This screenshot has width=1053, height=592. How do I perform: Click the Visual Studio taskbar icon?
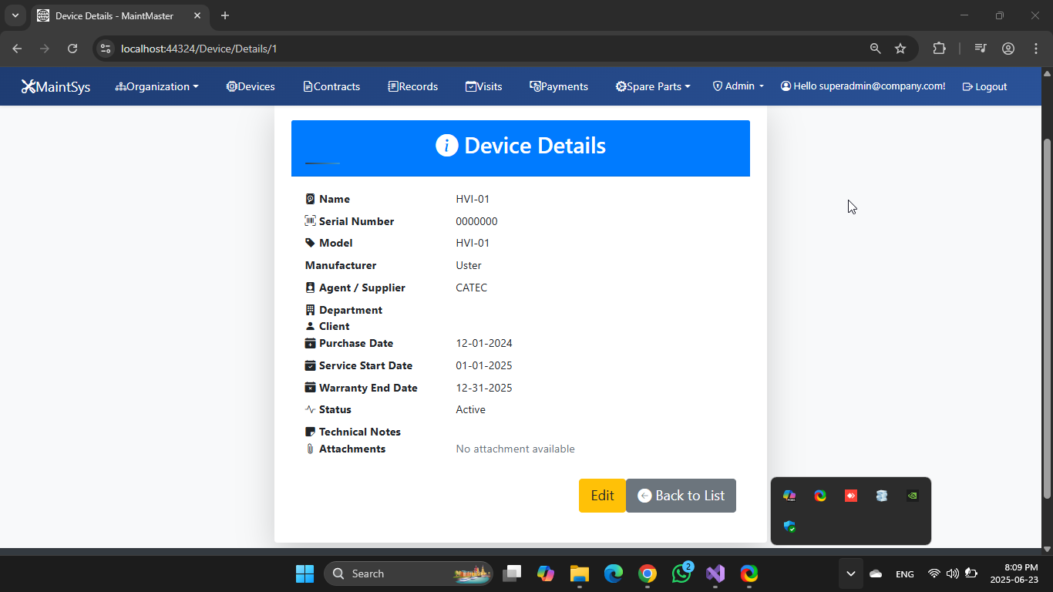(715, 573)
